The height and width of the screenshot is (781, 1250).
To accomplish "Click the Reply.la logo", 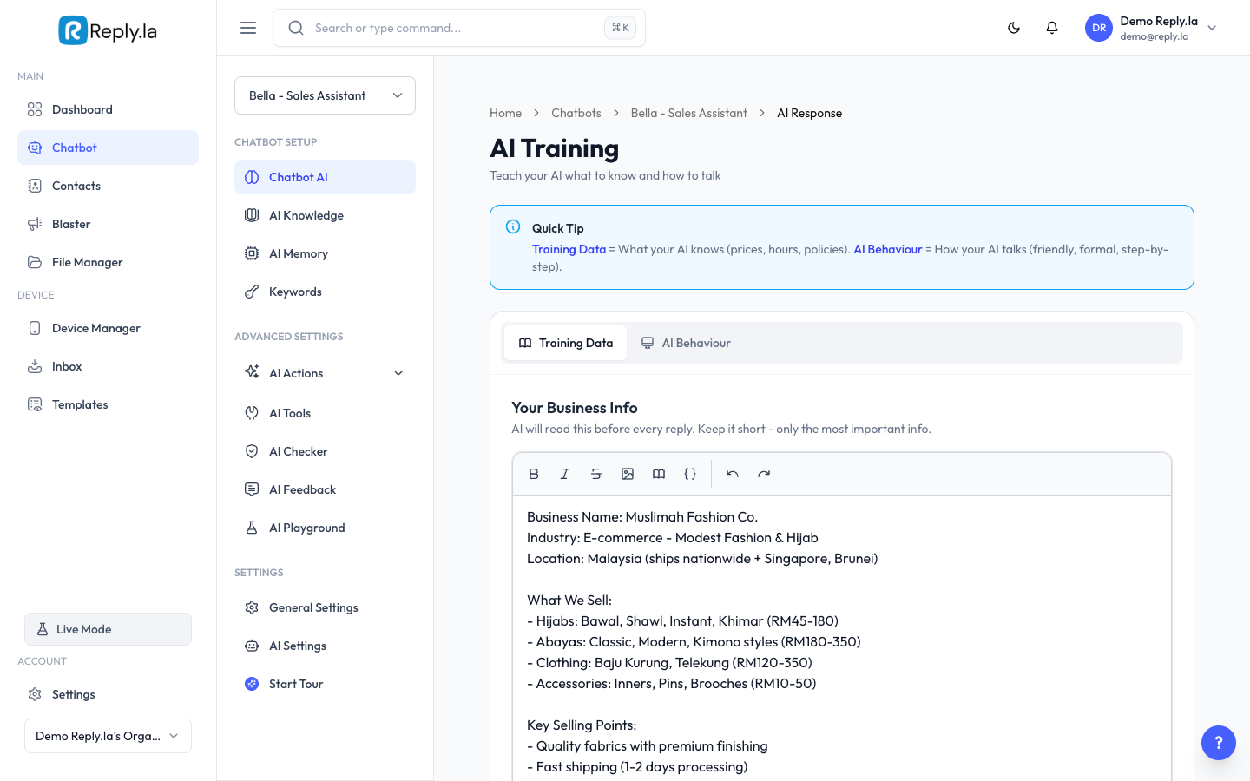I will pos(108,30).
